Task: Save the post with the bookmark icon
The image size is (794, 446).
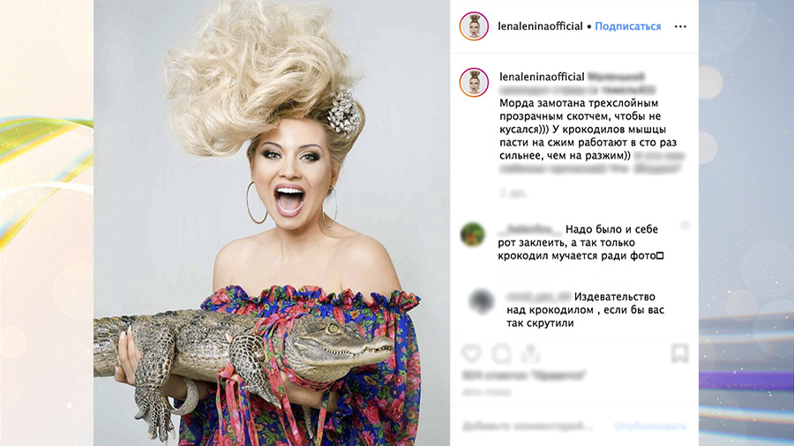Action: [x=679, y=353]
